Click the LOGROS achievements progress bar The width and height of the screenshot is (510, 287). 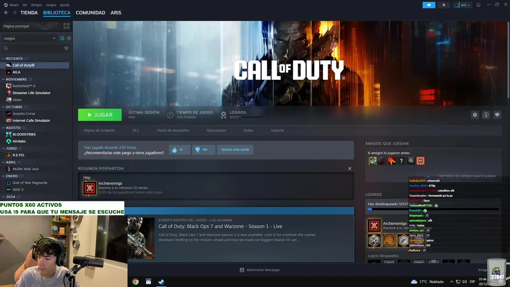(251, 117)
